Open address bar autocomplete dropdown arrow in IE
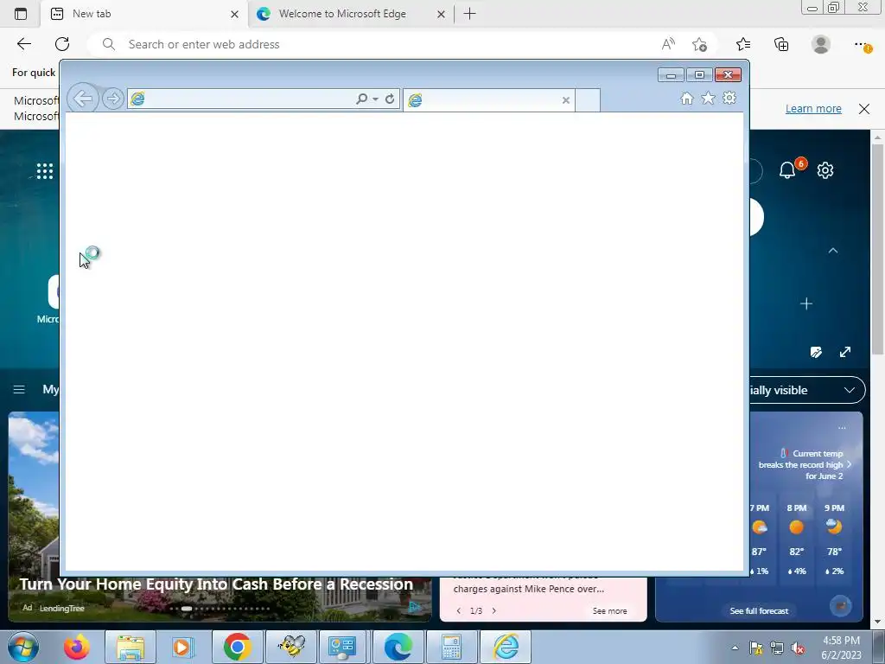This screenshot has width=885, height=664. 375,99
